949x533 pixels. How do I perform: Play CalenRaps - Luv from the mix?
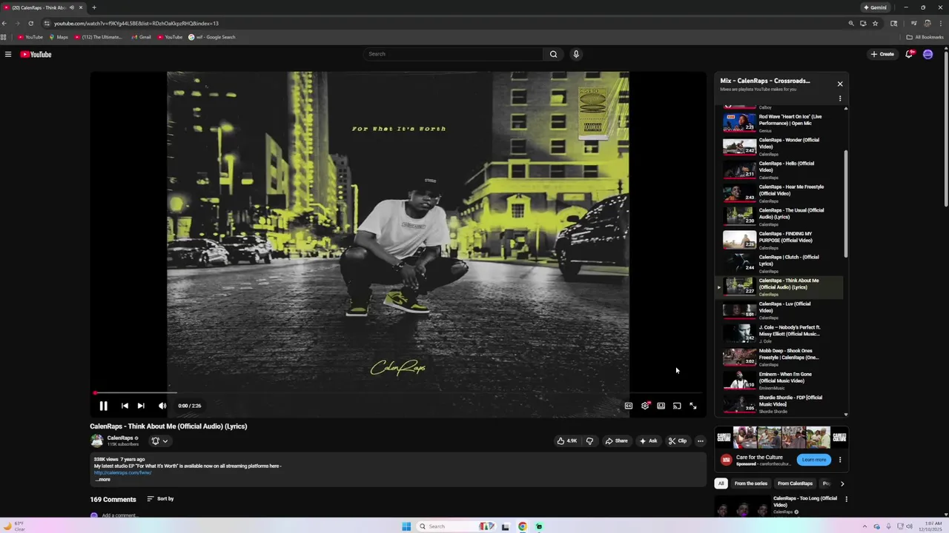(778, 310)
